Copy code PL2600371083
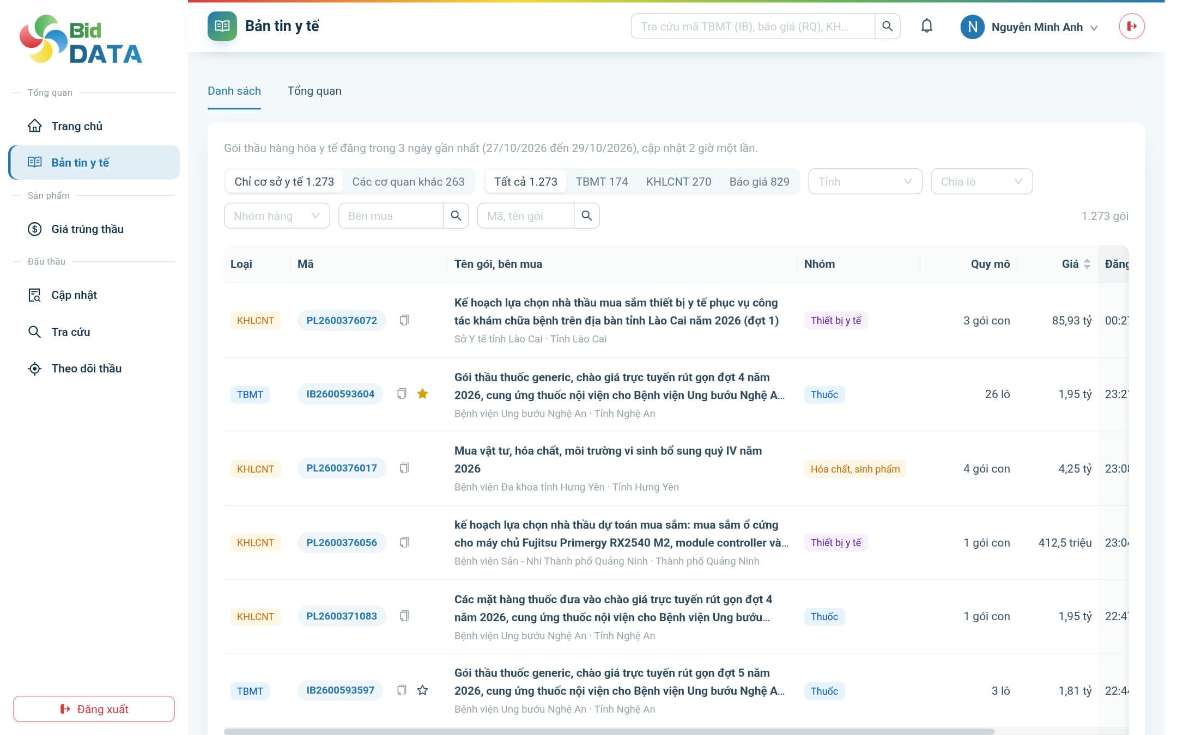This screenshot has width=1177, height=735. tap(404, 616)
